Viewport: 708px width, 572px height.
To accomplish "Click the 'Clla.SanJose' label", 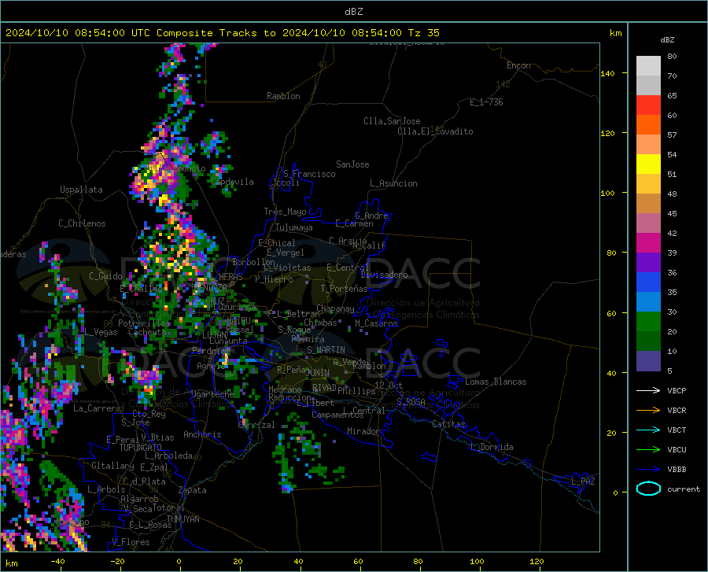I will [x=392, y=121].
